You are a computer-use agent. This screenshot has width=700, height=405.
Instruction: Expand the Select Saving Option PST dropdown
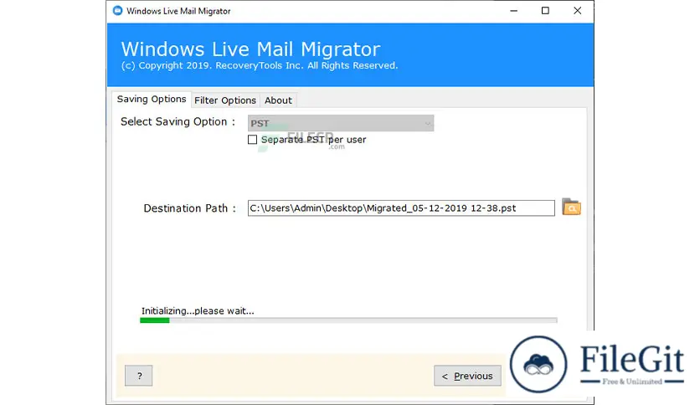pos(341,123)
